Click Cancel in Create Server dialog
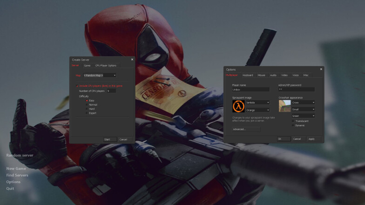The width and height of the screenshot is (365, 205). [x=125, y=140]
